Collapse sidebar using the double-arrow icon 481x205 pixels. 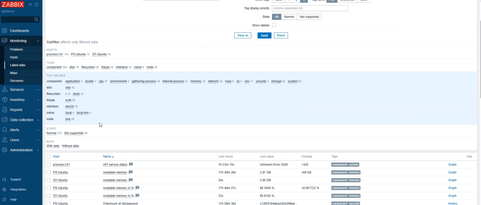click(x=31, y=4)
